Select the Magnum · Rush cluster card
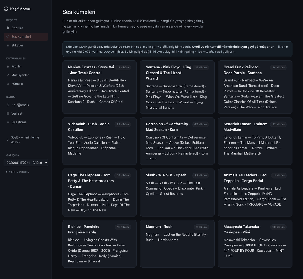The height and width of the screenshot is (279, 303). coord(177,244)
